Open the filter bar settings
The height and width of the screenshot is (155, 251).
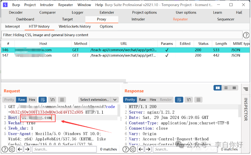click(x=122, y=35)
